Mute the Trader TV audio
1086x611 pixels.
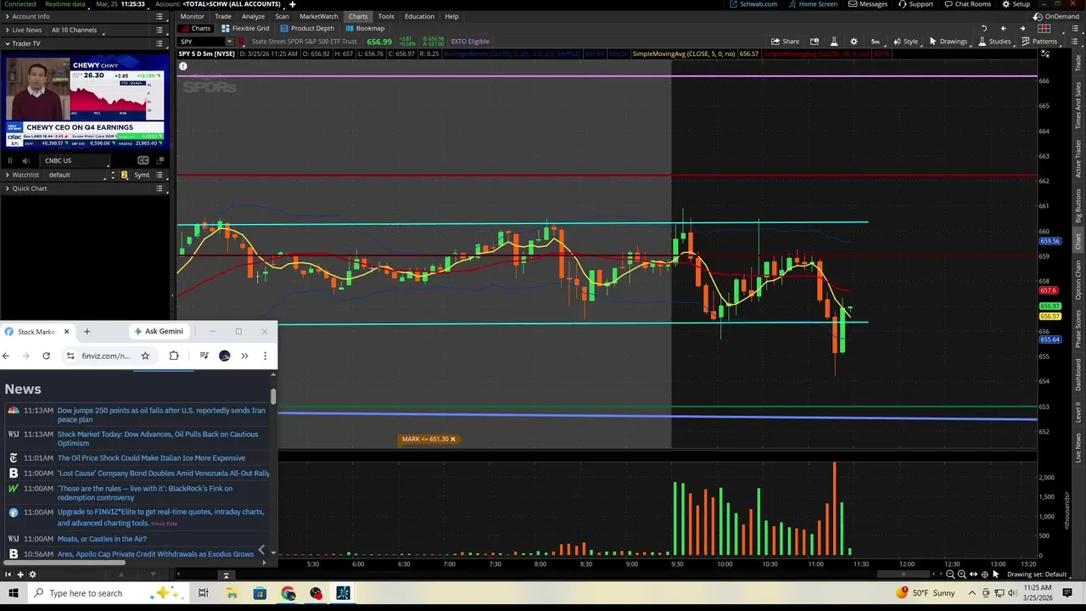(26, 160)
